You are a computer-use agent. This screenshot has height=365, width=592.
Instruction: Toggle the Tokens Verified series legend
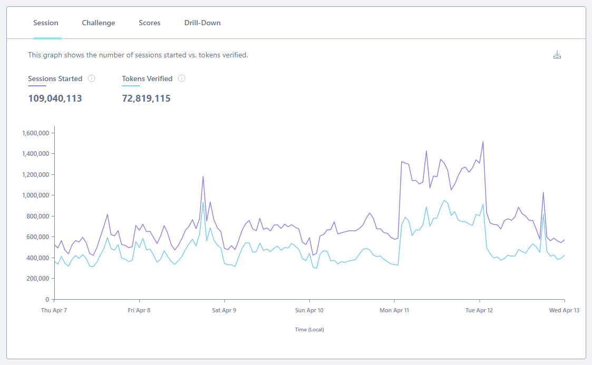pos(147,78)
